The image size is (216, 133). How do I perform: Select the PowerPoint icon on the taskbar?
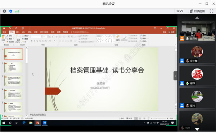[37, 123]
